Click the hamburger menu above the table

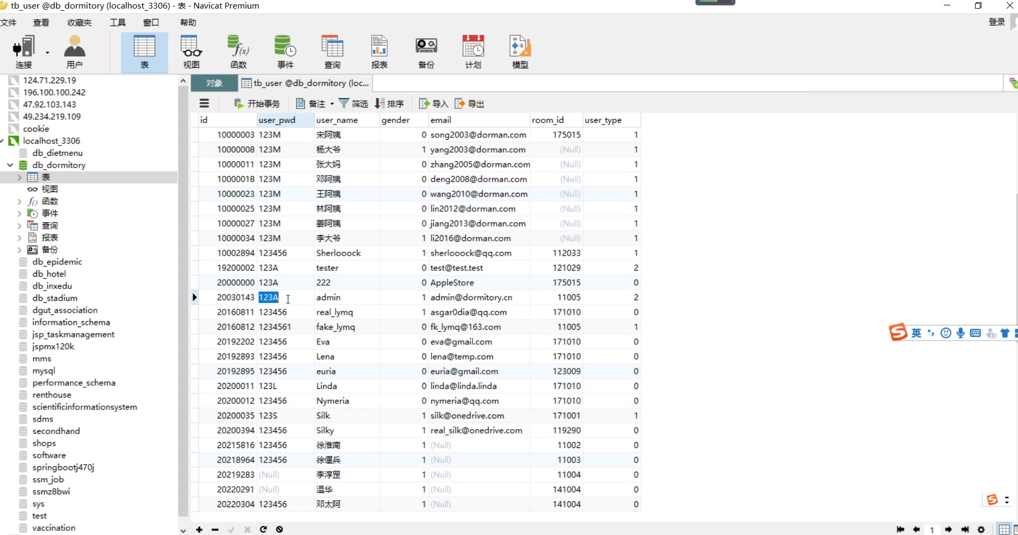point(204,104)
